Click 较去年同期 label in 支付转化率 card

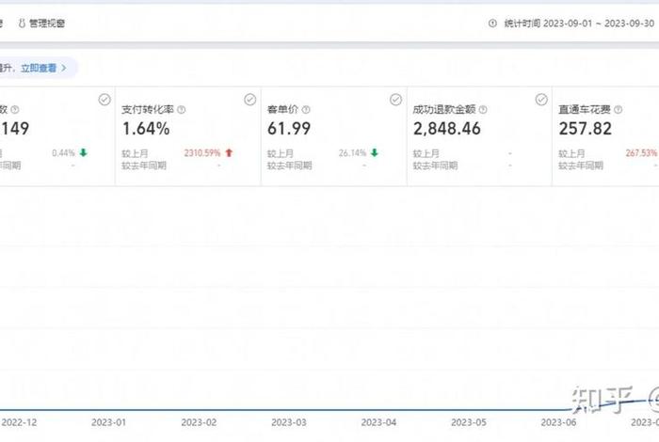pyautogui.click(x=144, y=166)
